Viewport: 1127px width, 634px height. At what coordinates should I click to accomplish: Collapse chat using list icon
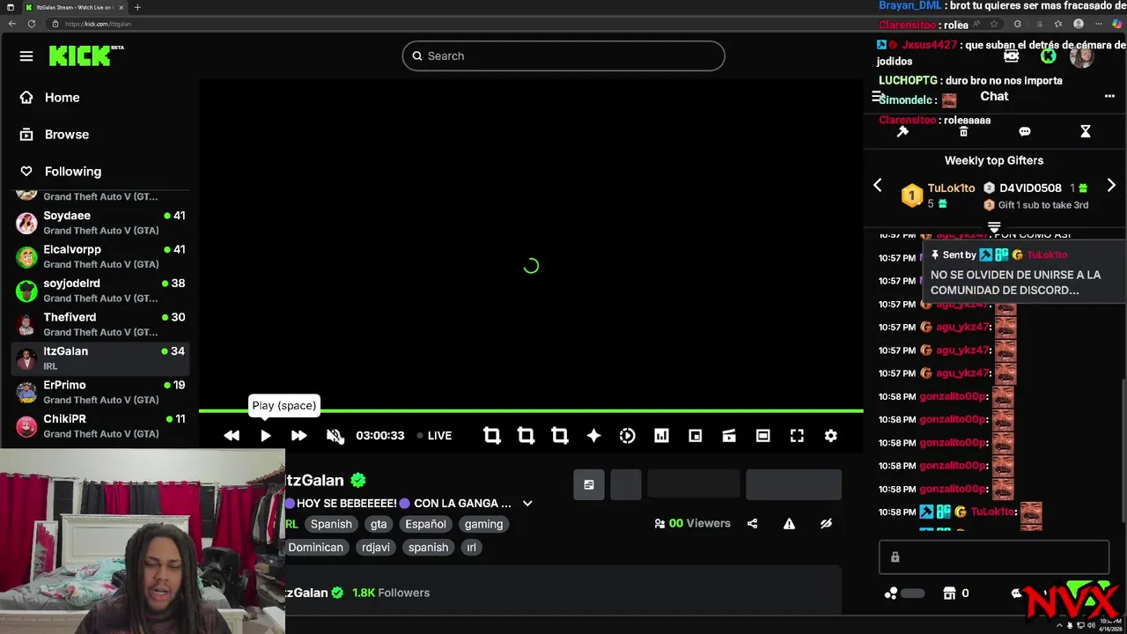click(x=878, y=97)
